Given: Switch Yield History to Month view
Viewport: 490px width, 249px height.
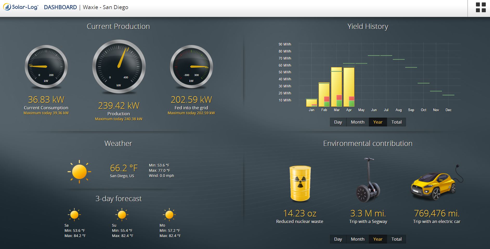Looking at the screenshot, I should (x=357, y=122).
